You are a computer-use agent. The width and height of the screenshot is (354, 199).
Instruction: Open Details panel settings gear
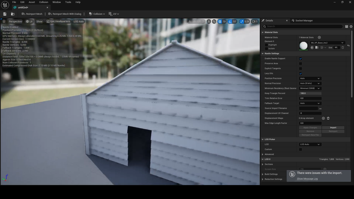point(351,27)
